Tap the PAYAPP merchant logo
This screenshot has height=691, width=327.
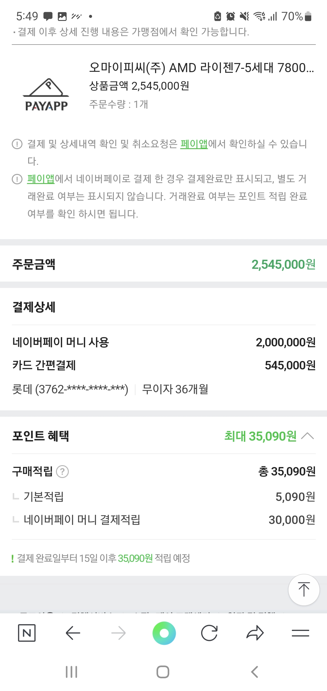(46, 95)
